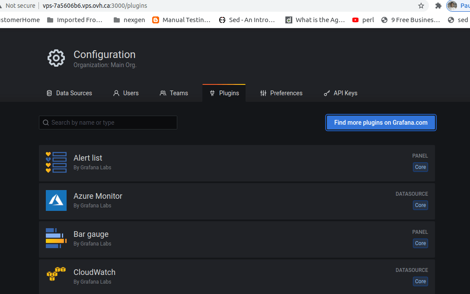Click the Configuration gear icon
This screenshot has width=470, height=294.
[x=56, y=58]
